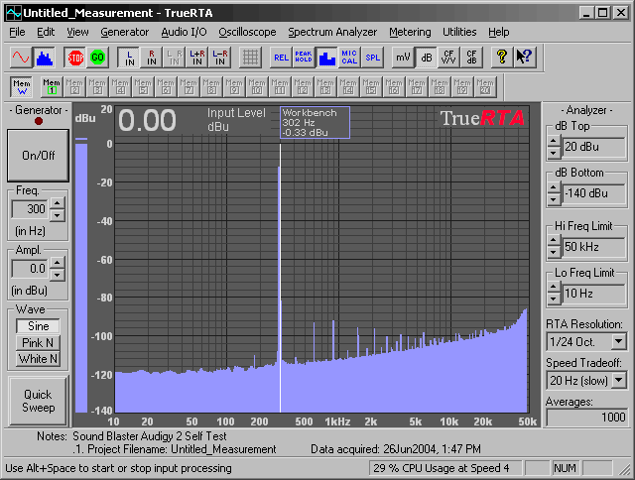Click the dB Top 20 dBu value
This screenshot has width=635, height=480.
pyautogui.click(x=593, y=147)
